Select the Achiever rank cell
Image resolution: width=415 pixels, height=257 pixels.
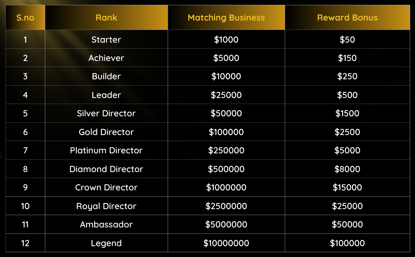(106, 58)
